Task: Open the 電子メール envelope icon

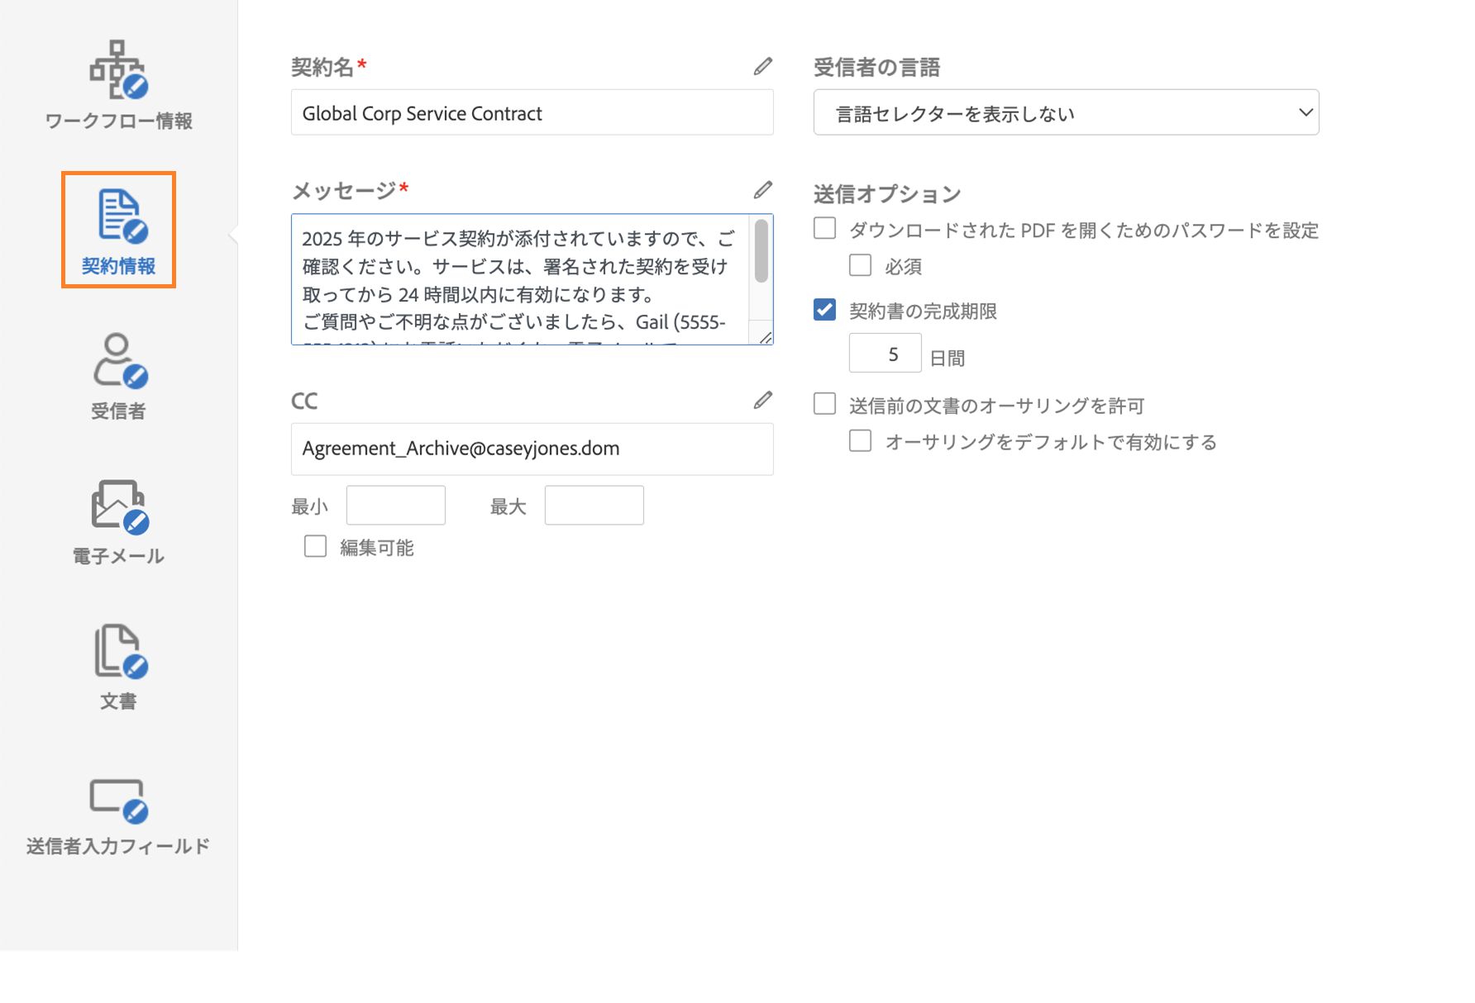Action: coord(120,506)
